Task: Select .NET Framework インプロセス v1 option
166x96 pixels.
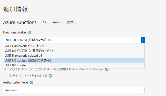Action: (x=74, y=46)
